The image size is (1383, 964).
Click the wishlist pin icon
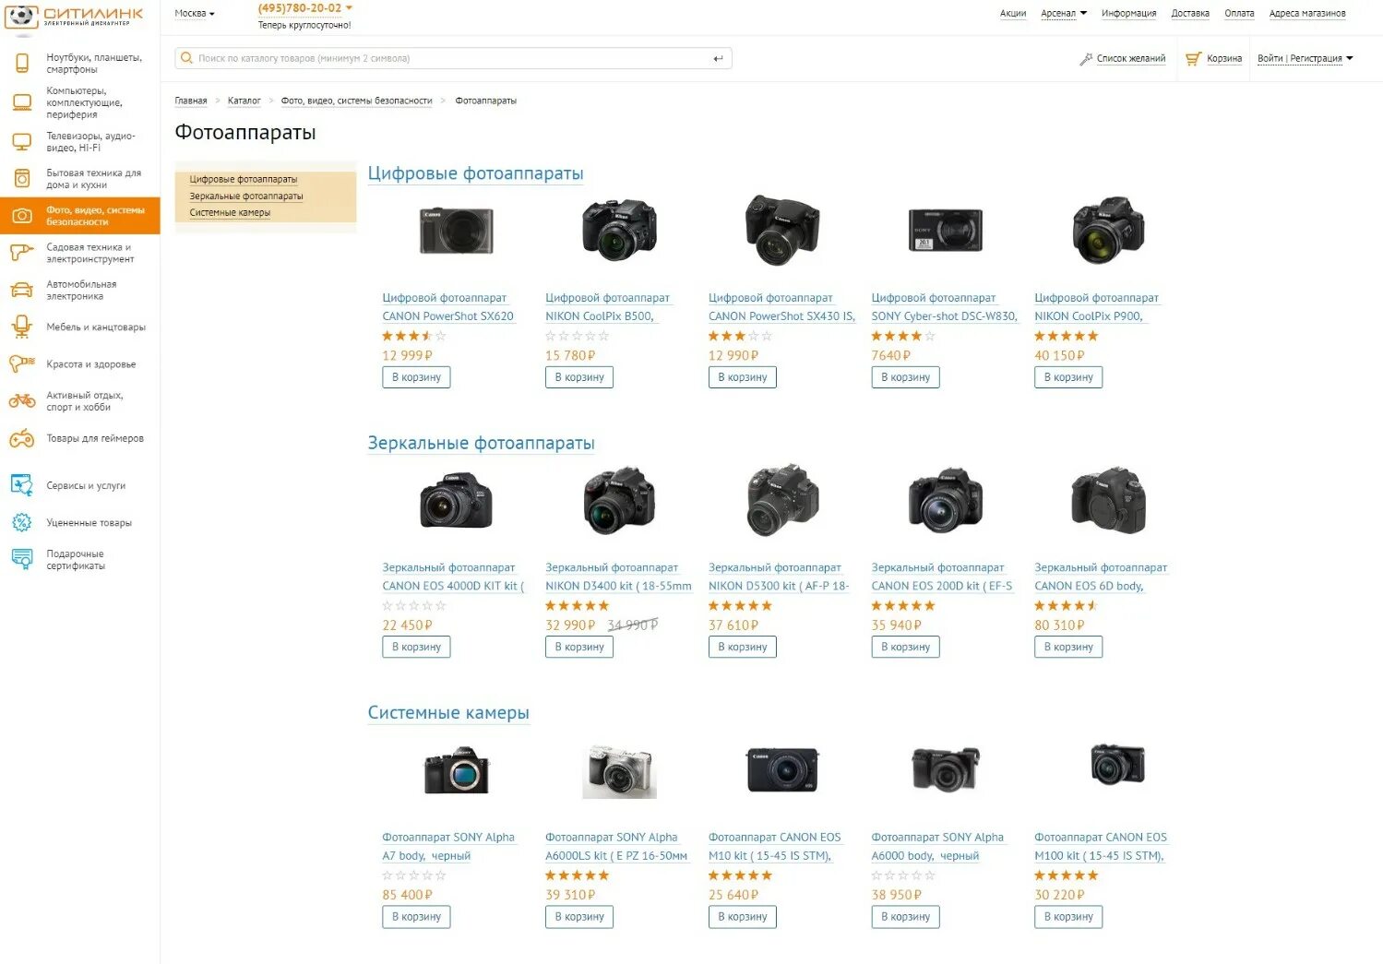click(1086, 59)
